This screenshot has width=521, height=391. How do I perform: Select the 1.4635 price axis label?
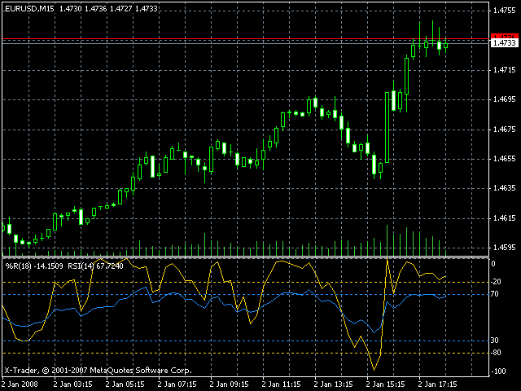point(505,188)
